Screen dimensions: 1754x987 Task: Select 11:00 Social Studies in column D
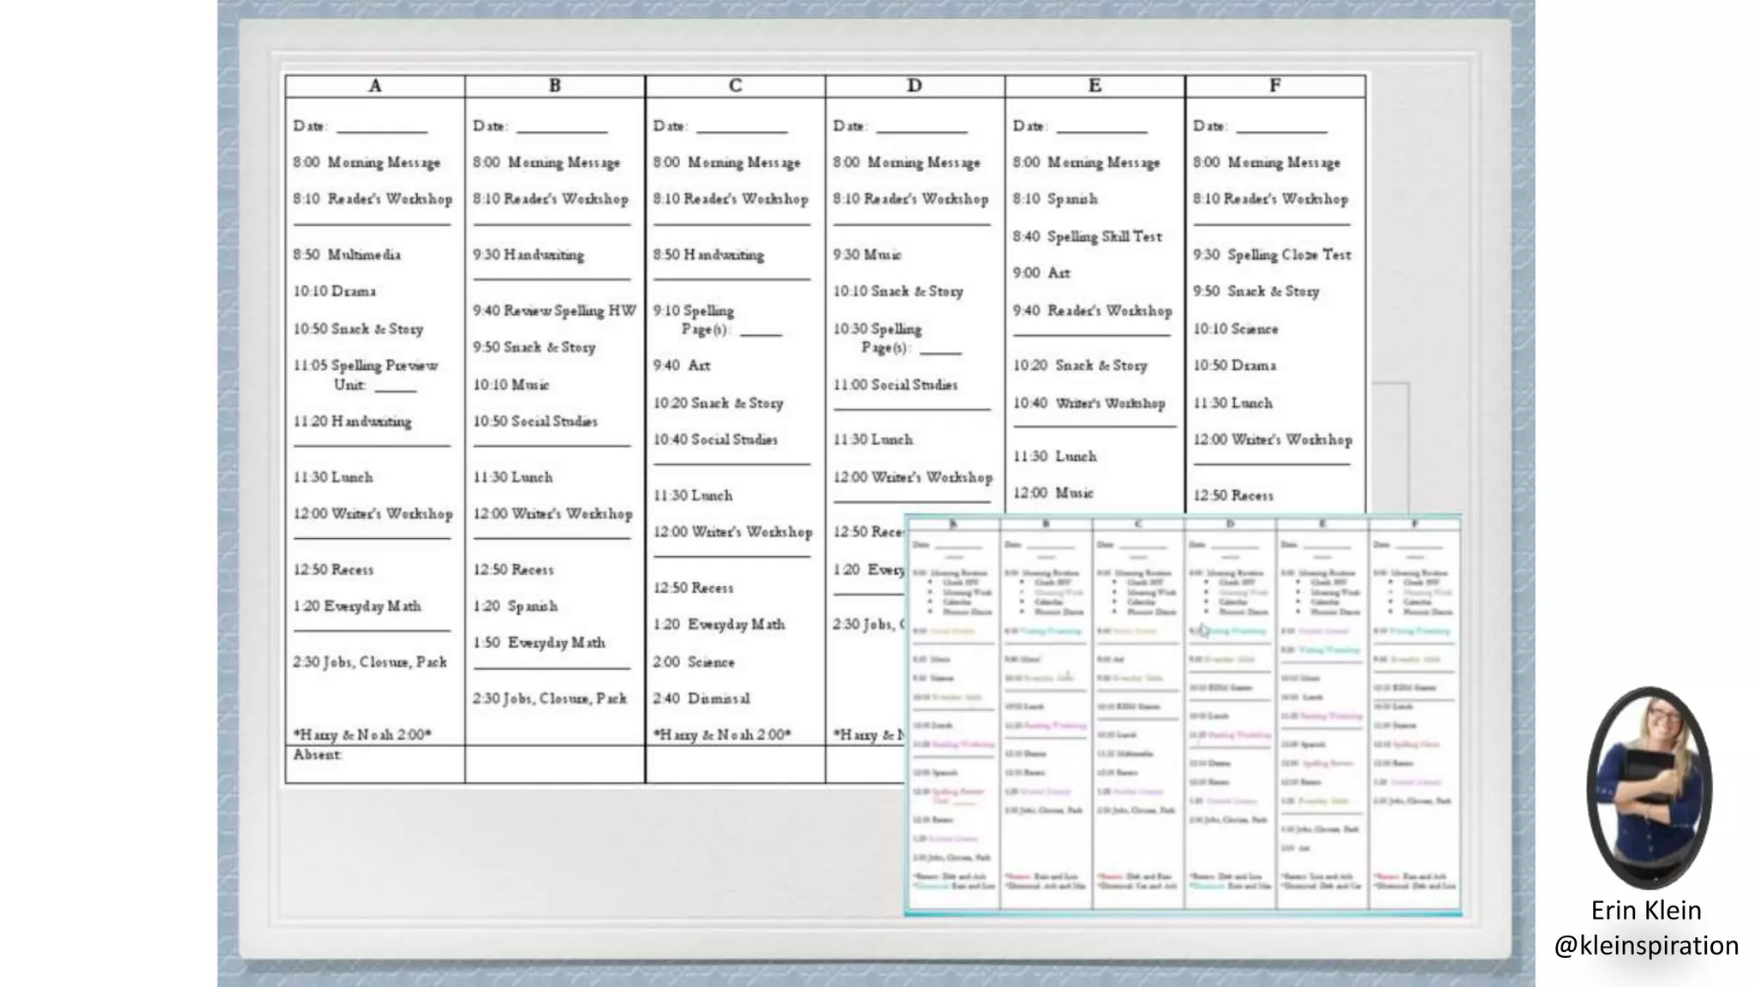(895, 385)
